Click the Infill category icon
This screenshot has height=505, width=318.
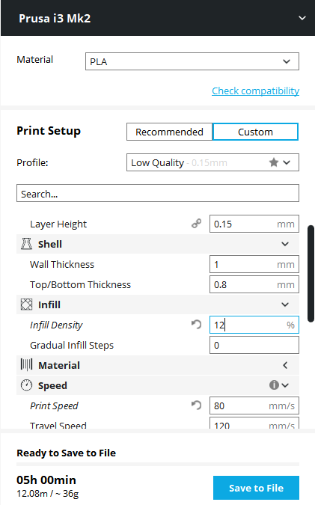(x=26, y=304)
